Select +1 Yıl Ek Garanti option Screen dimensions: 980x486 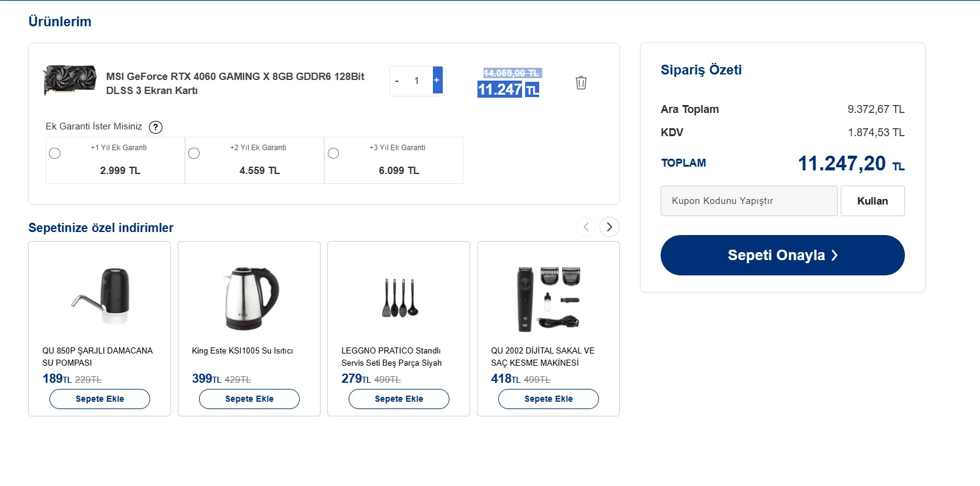[x=55, y=153]
